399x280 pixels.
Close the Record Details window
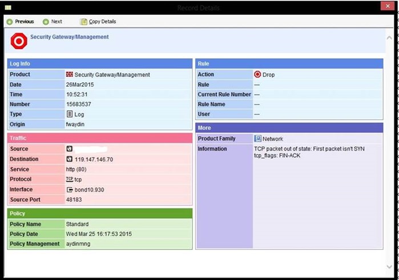pyautogui.click(x=387, y=6)
